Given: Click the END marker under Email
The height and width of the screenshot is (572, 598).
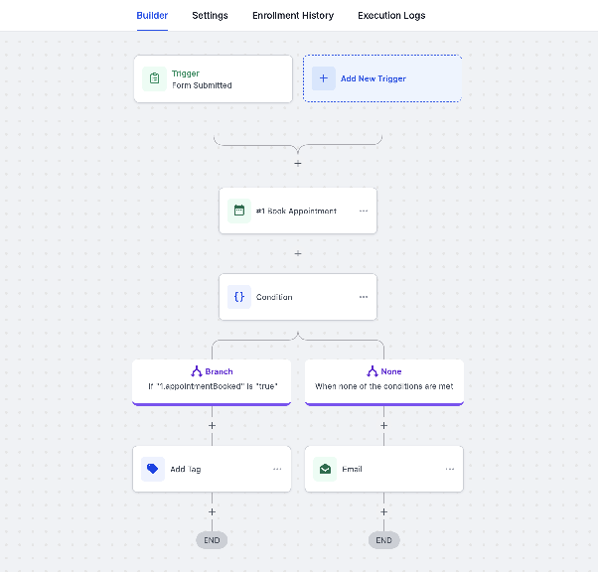Looking at the screenshot, I should pos(384,540).
